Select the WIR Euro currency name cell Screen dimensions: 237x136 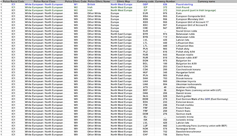[183, 28]
